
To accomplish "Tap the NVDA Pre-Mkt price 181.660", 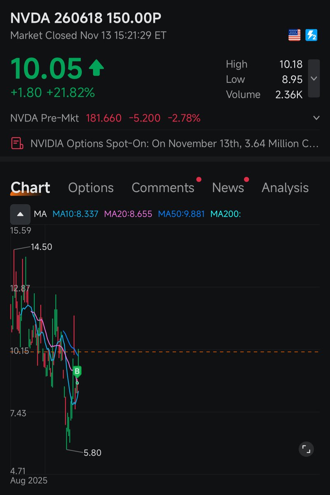I will click(103, 118).
